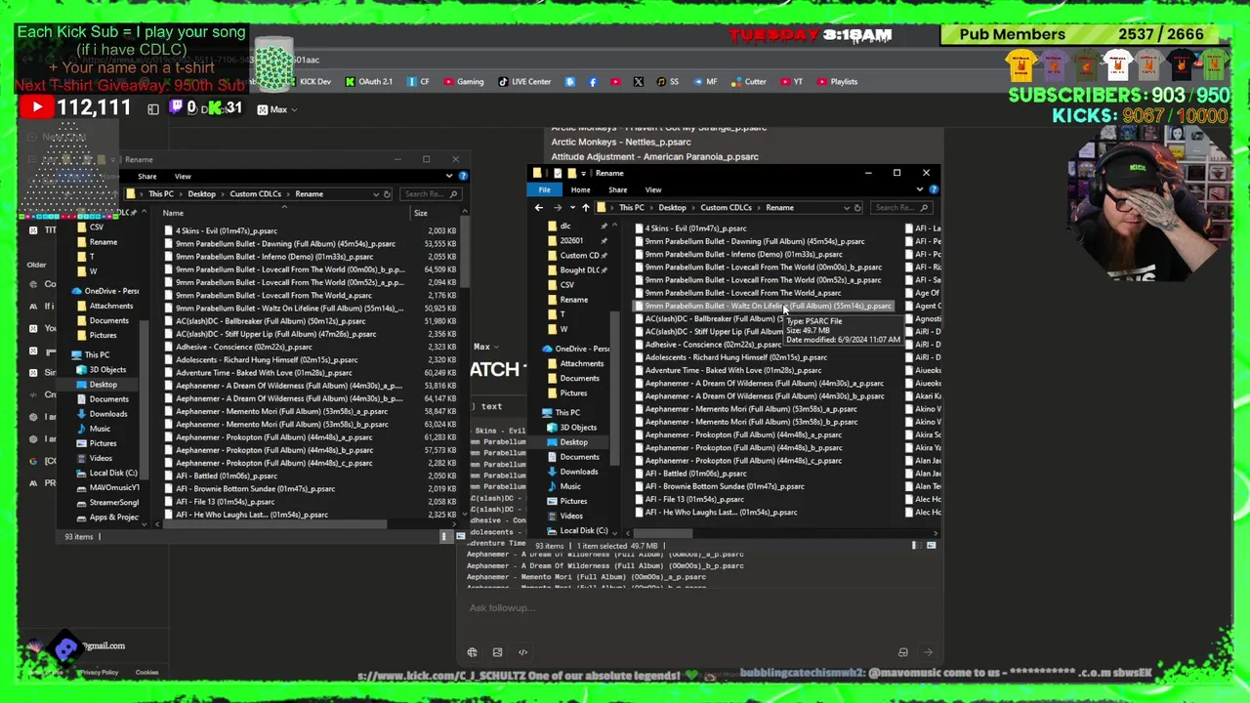Open Share tab in right Rename window
This screenshot has width=1250, height=703.
[617, 189]
